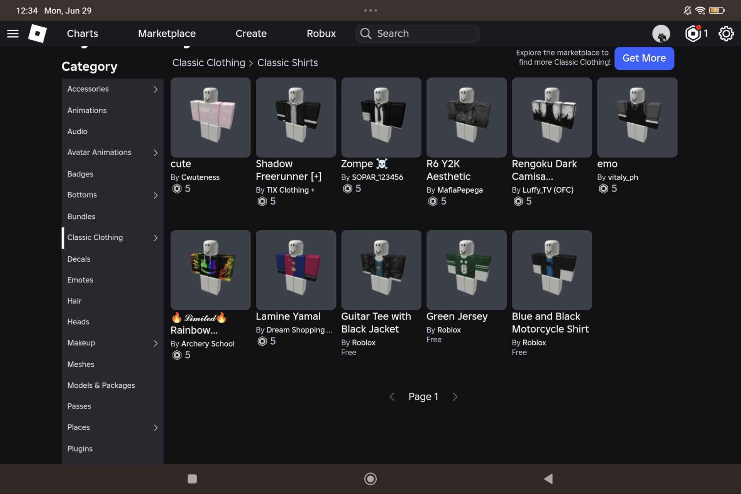Select the Plugins category
Screen dimensions: 741x494
pos(112,449)
